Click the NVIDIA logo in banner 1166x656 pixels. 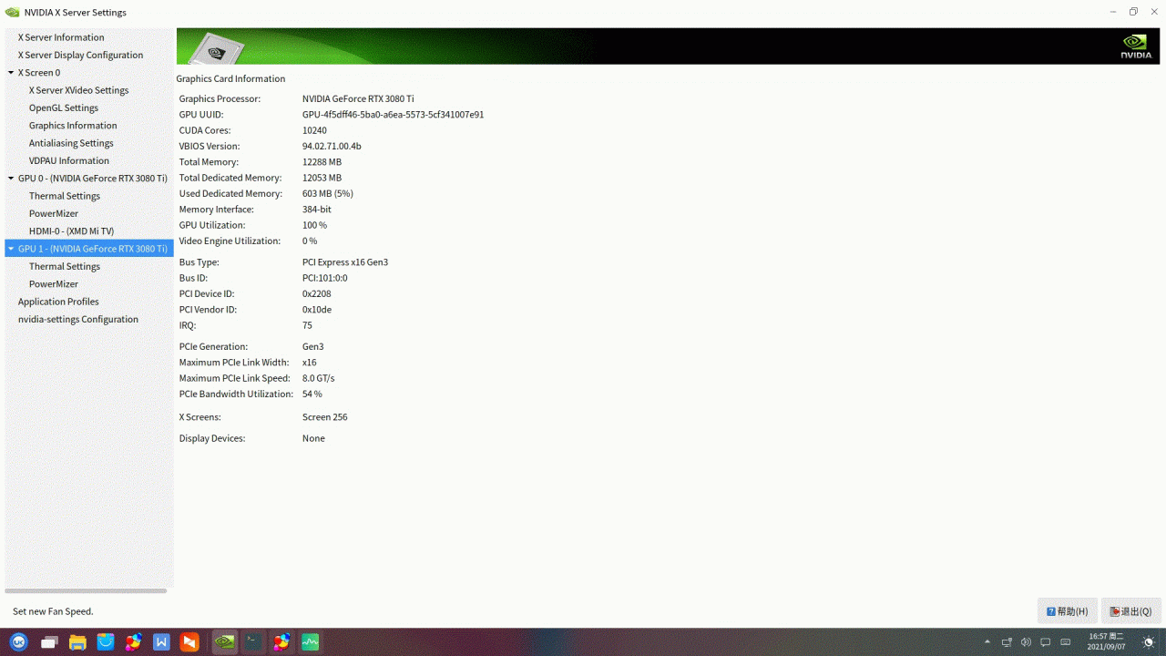click(1136, 46)
